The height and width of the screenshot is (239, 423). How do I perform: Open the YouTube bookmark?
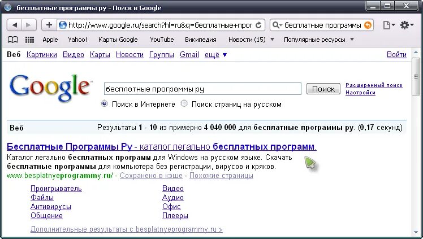(162, 40)
